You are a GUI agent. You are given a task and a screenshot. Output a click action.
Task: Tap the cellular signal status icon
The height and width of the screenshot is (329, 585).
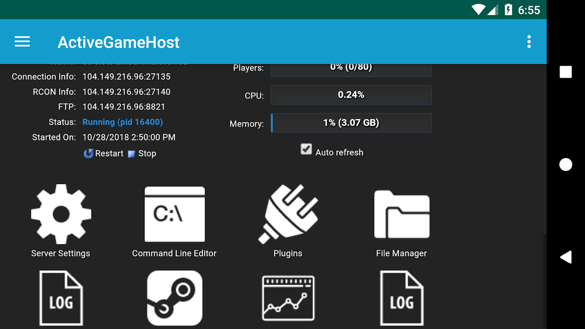click(x=493, y=9)
